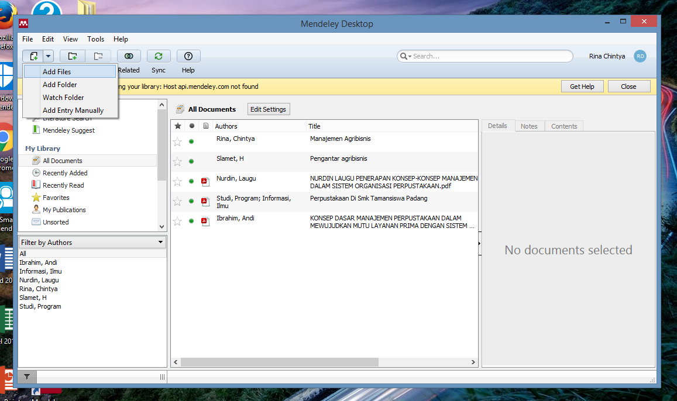Open the search box filter dropdown arrow
The image size is (677, 401).
tap(410, 56)
